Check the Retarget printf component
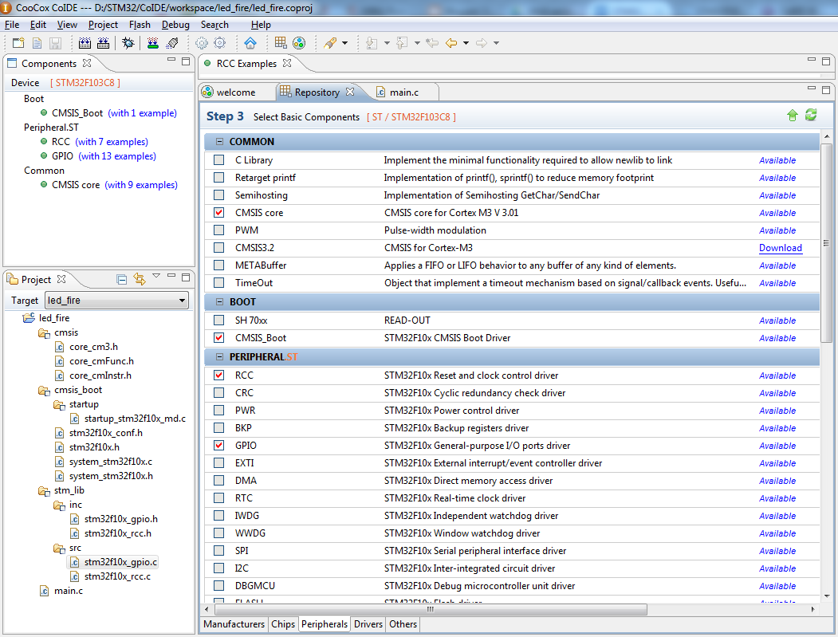Viewport: 838px width, 637px height. (x=219, y=178)
